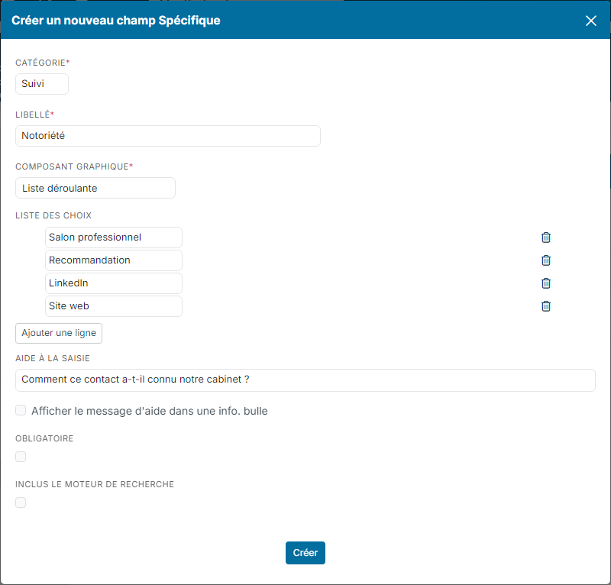Edit the LinkedIn choice field
The image size is (611, 585).
(114, 283)
